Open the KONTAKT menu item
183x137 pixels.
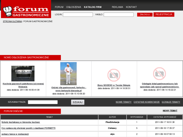(131, 7)
